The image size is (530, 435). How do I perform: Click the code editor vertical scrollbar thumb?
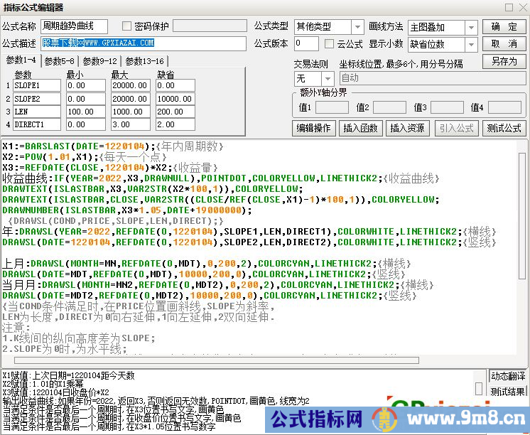(522, 215)
